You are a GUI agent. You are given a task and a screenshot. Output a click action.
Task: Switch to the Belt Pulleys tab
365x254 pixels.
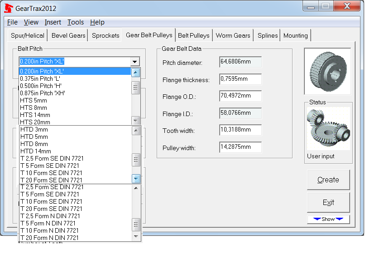click(194, 35)
